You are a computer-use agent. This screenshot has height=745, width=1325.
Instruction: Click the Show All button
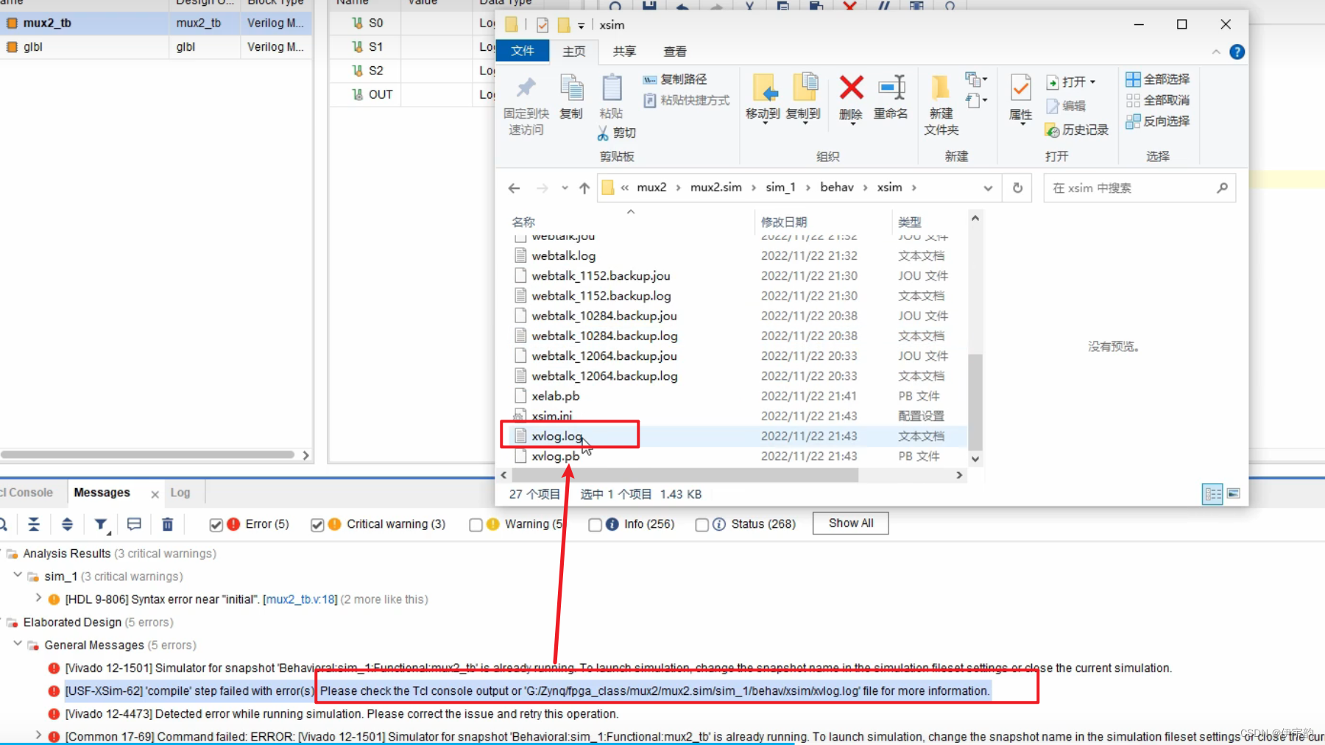click(x=851, y=523)
